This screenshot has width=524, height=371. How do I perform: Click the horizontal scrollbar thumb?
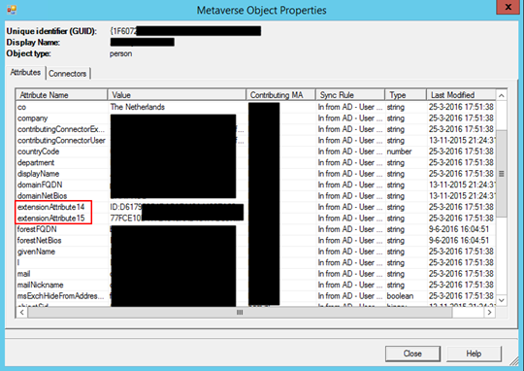tap(240, 313)
